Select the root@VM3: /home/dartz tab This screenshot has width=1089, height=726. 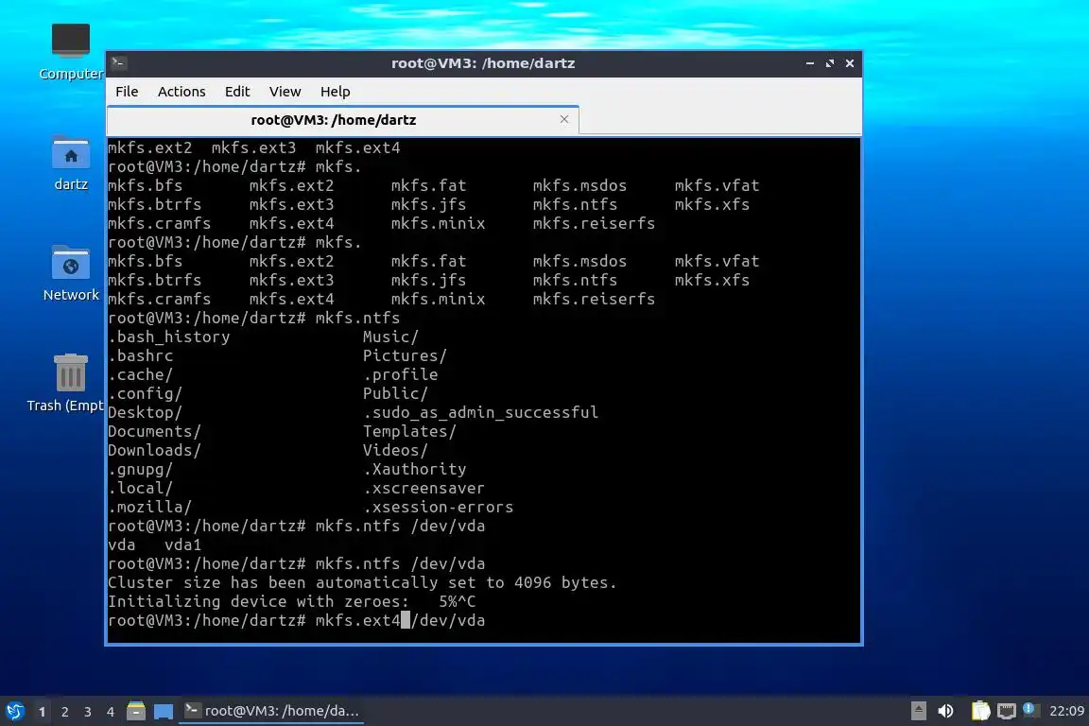point(334,120)
